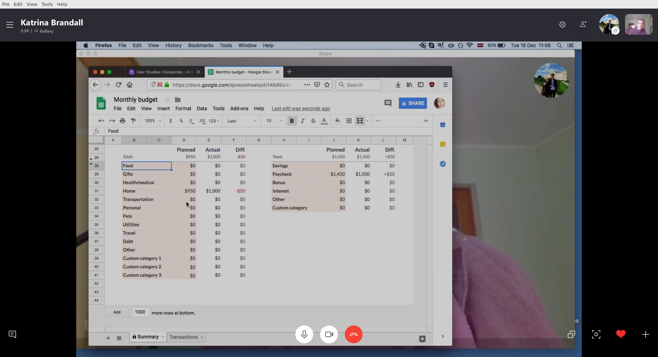Click Last edit was seconds ago link
The height and width of the screenshot is (357, 658).
click(301, 108)
